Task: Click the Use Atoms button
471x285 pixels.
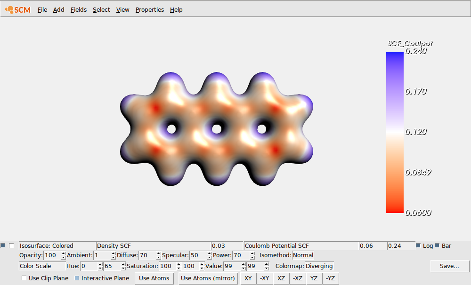Action: coord(154,278)
